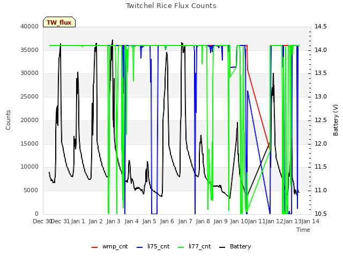This screenshot has width=343, height=257.
Task: Click the green li77_cnt legend swatch
Action: (181, 247)
